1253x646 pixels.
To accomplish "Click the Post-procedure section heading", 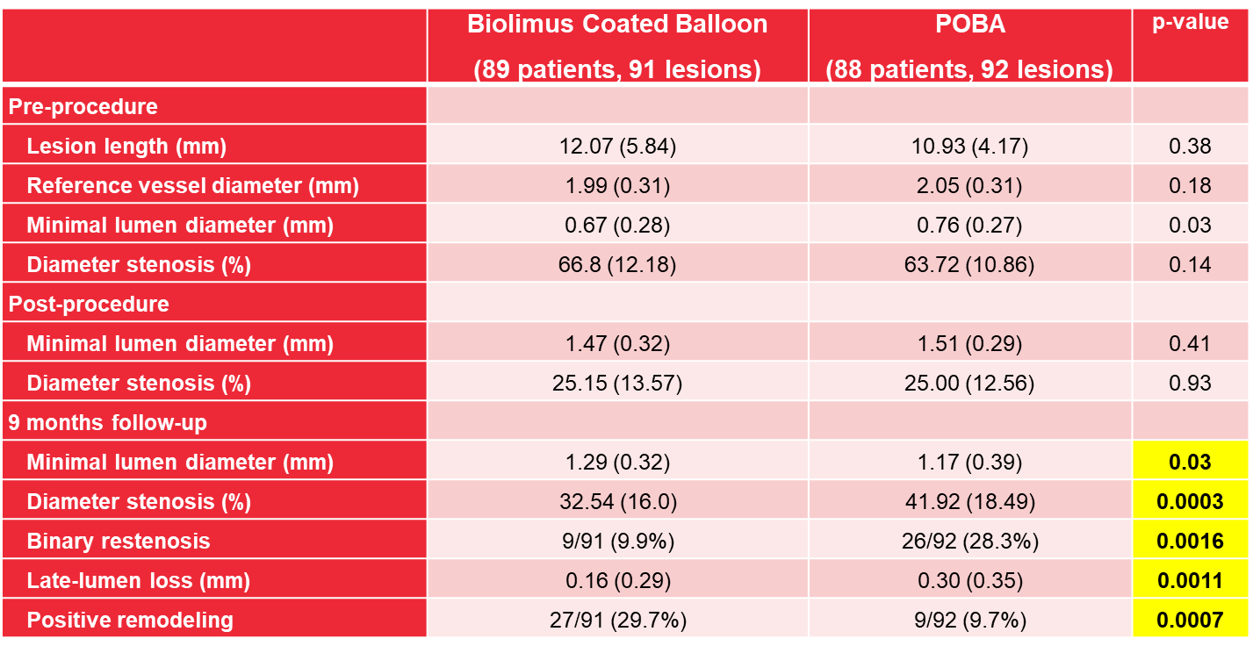I will click(x=89, y=304).
